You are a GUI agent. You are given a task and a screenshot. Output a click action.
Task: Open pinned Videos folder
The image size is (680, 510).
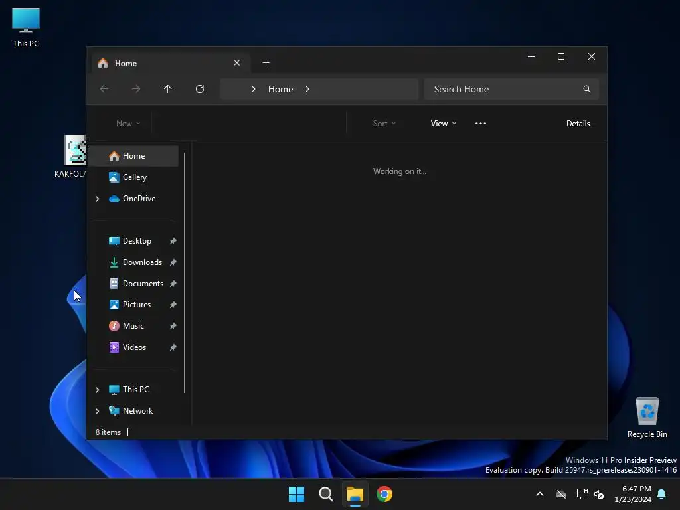tap(133, 347)
